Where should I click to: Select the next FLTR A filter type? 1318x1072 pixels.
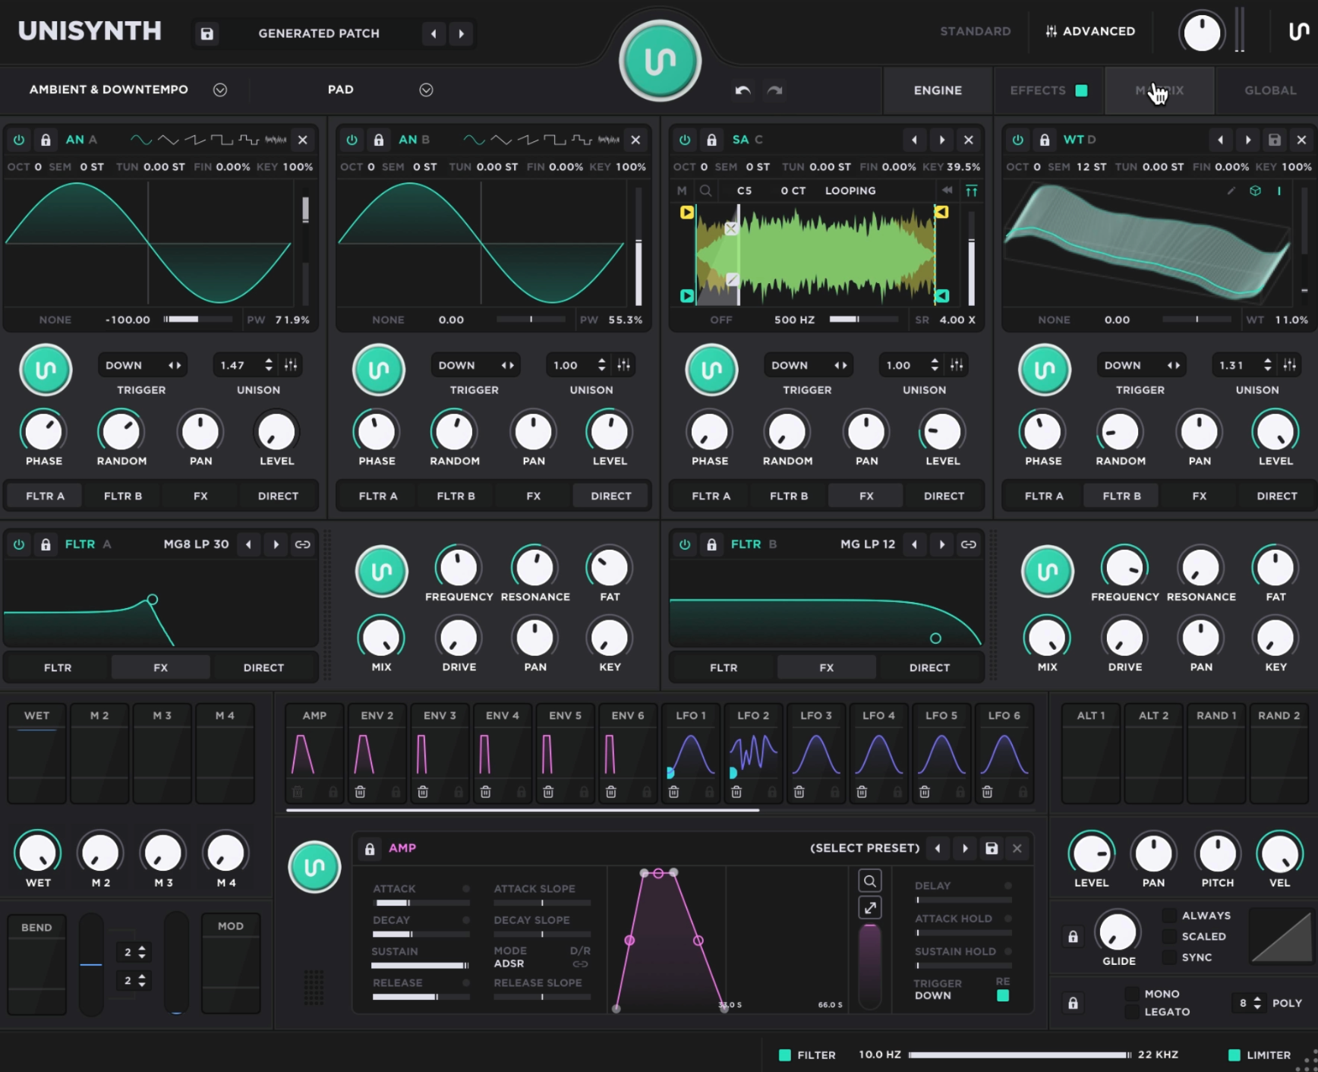[x=276, y=544]
